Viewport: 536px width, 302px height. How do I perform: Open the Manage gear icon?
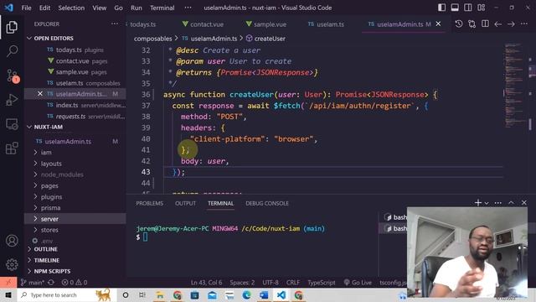click(12, 264)
